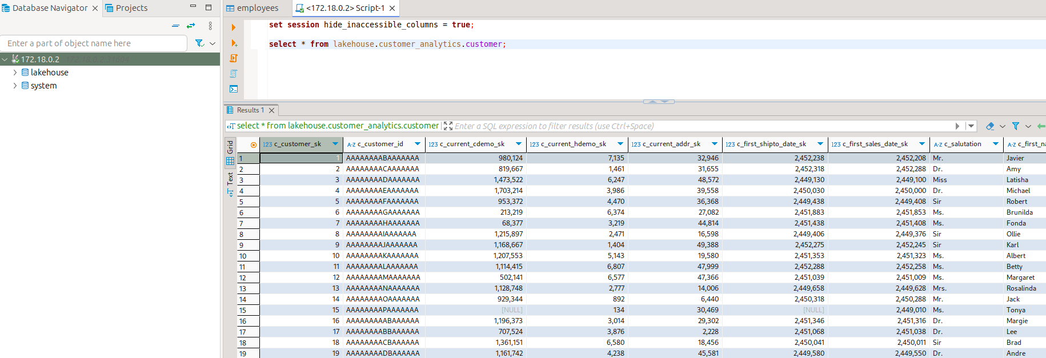Expand the lakehouse catalog node
The width and height of the screenshot is (1046, 358).
(15, 73)
